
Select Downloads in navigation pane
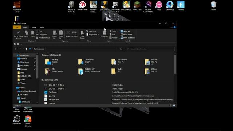(24, 62)
